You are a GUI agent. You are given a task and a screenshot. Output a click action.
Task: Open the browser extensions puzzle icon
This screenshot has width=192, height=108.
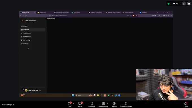(153, 16)
